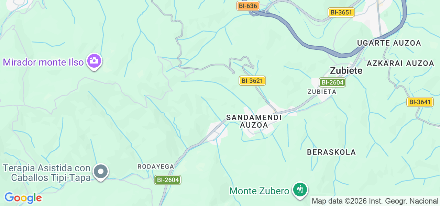Open the Terapia Asistida con Caballos pin
Image resolution: width=440 pixels, height=206 pixels.
[x=101, y=172]
